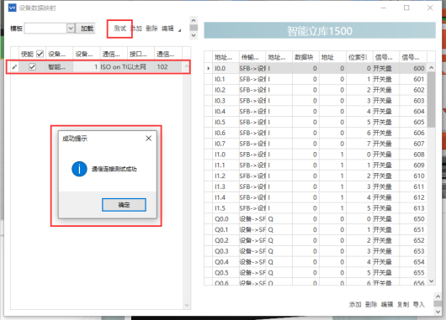The height and width of the screenshot is (320, 446).
Task: Click 添加 in the device toolbar
Action: click(x=136, y=29)
